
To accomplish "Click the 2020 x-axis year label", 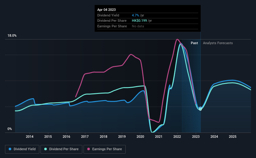I will tap(140, 137).
